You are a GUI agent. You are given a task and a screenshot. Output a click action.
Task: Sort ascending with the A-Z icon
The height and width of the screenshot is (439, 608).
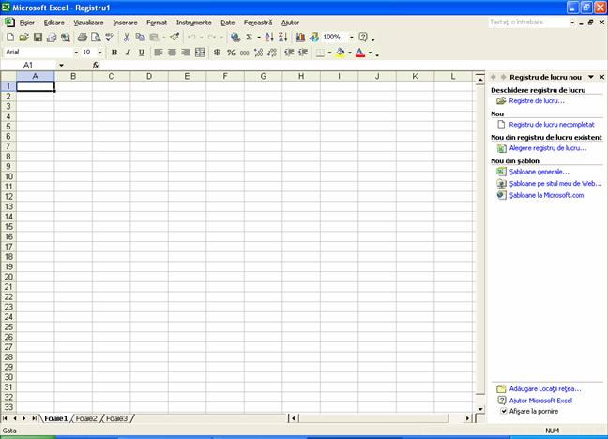(269, 38)
